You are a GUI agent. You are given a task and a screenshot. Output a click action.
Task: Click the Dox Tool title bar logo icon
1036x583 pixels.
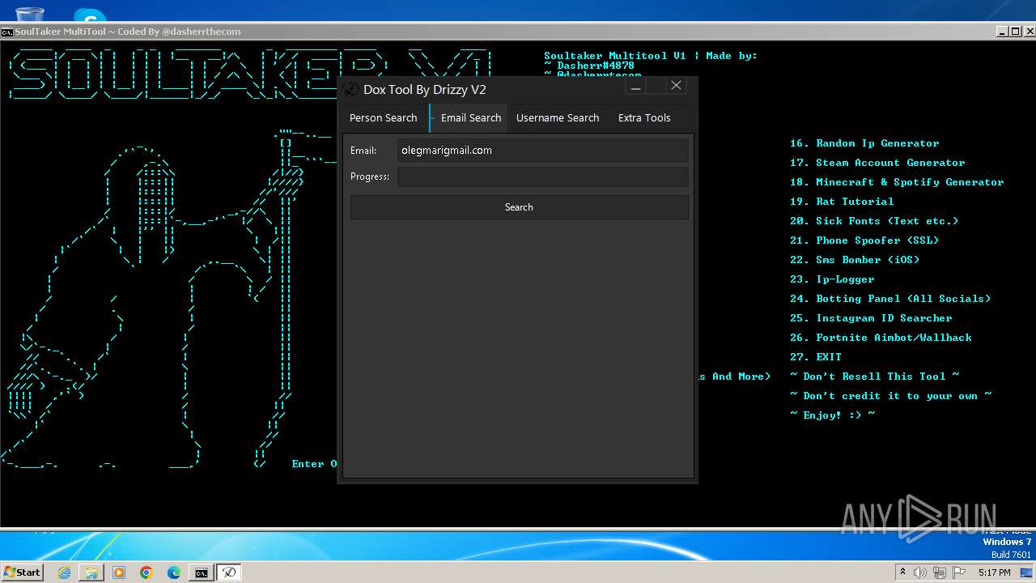tap(350, 89)
